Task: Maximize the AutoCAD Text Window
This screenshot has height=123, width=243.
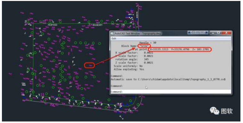Action: point(219,33)
